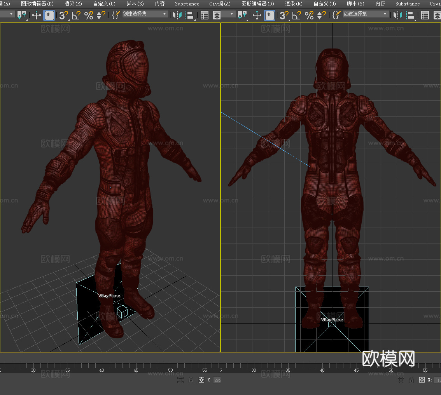Toggle 3D Snaps in front-view window toolbar
The width and height of the screenshot is (441, 395).
click(284, 15)
